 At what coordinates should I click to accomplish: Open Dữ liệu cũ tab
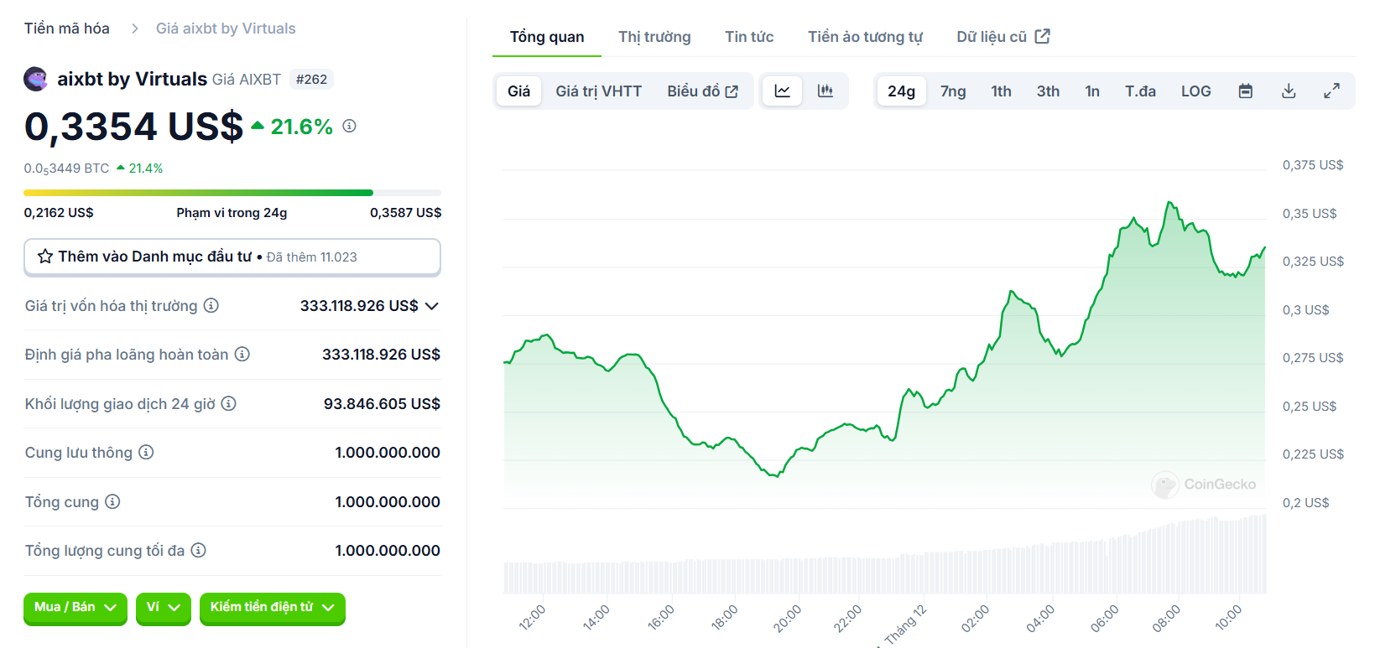pyautogui.click(x=1003, y=37)
